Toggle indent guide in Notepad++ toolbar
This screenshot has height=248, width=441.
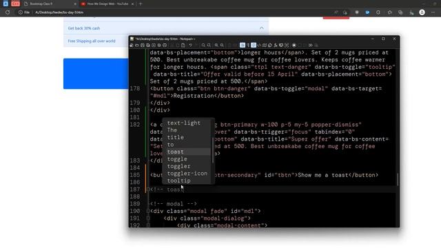pyautogui.click(x=254, y=45)
